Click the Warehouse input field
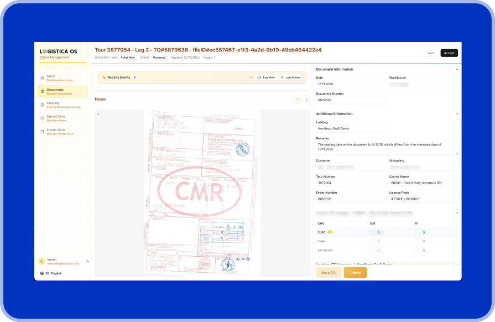 click(424, 84)
